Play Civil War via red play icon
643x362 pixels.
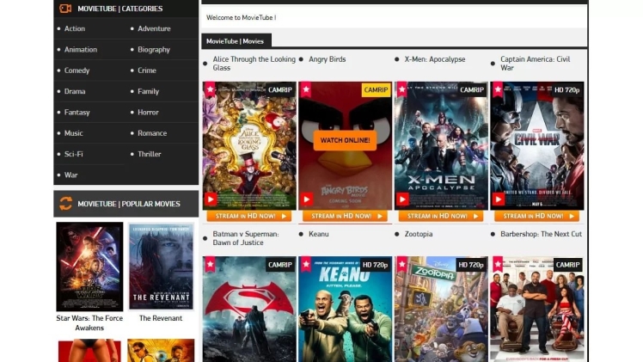[499, 199]
